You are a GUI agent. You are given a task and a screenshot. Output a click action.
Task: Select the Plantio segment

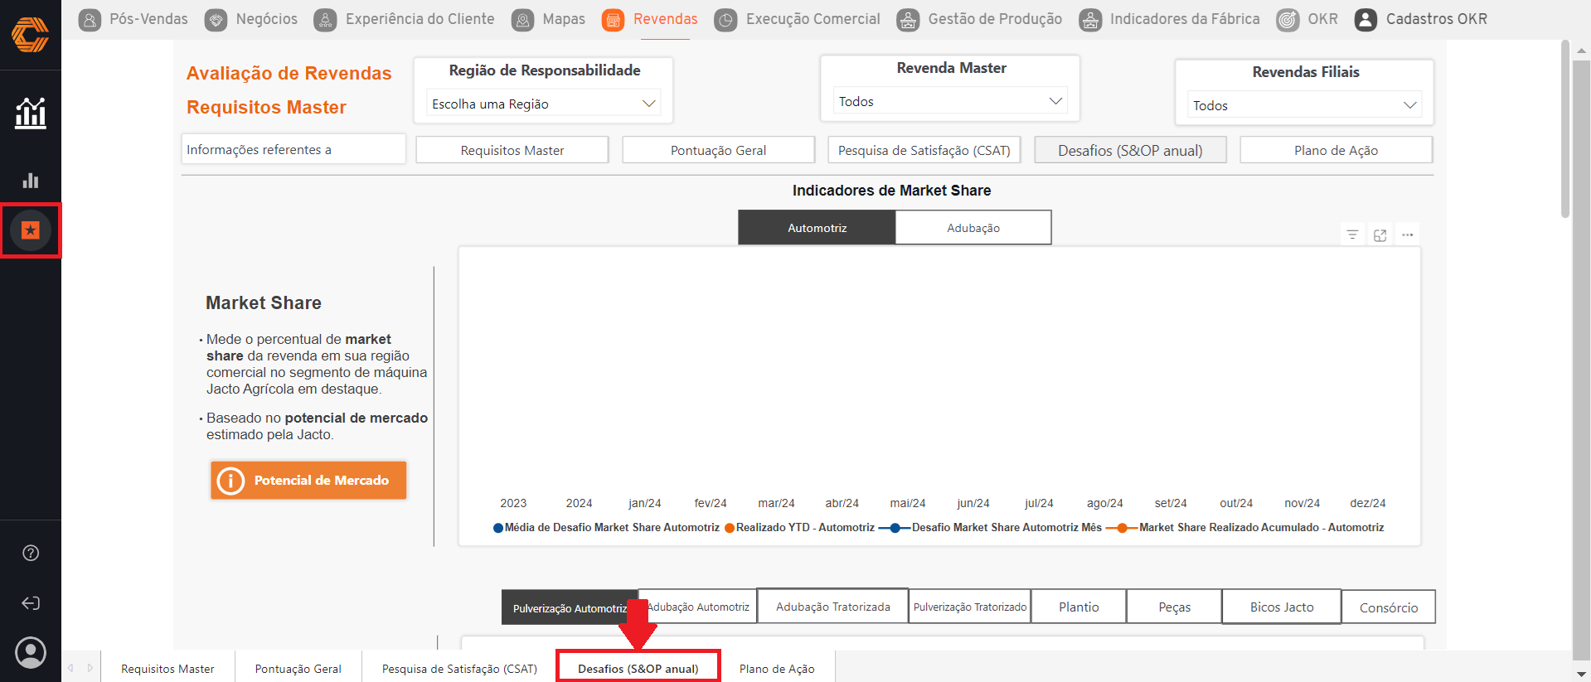tap(1079, 607)
